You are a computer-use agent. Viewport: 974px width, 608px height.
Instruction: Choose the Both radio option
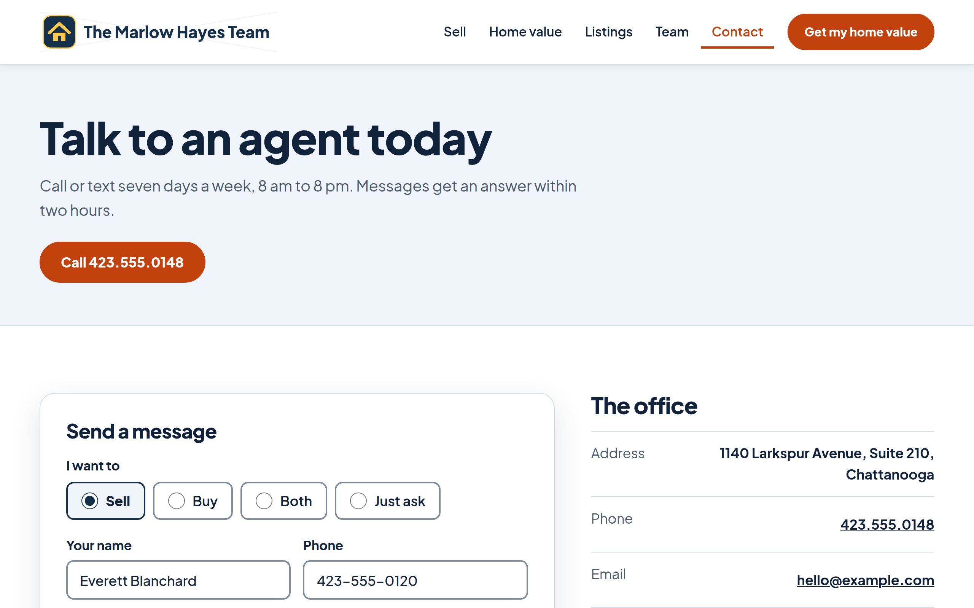pos(284,500)
